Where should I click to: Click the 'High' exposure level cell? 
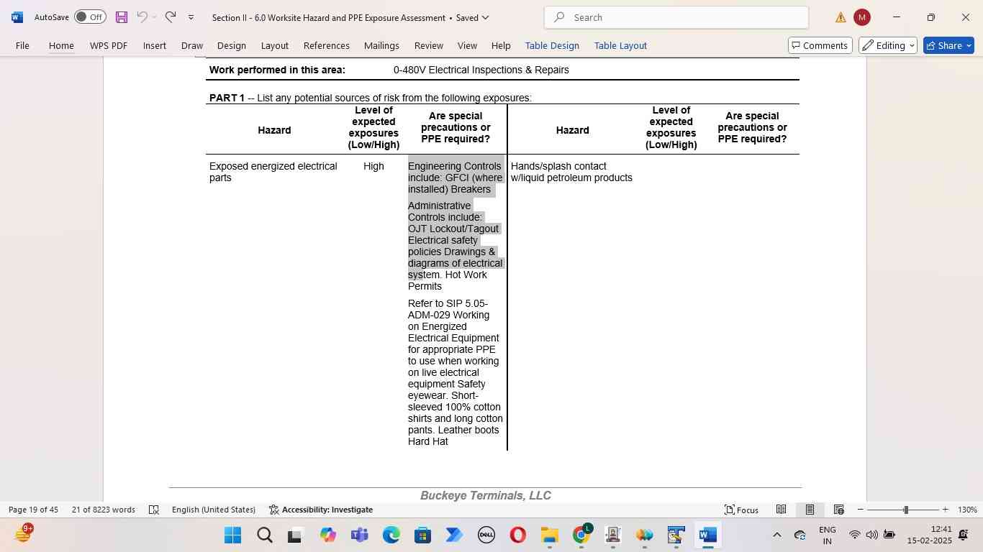point(373,166)
